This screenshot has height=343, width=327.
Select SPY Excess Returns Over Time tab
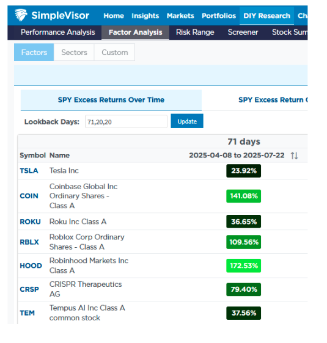click(111, 99)
